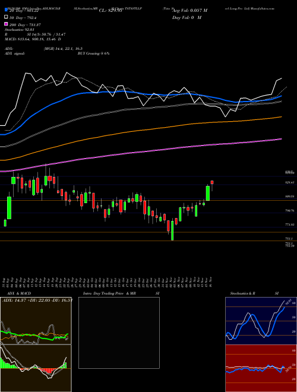Open the MACD histogram chart thumbnail

36,368
